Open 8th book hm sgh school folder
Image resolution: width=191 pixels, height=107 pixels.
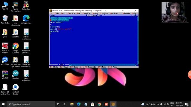(x=16, y=62)
